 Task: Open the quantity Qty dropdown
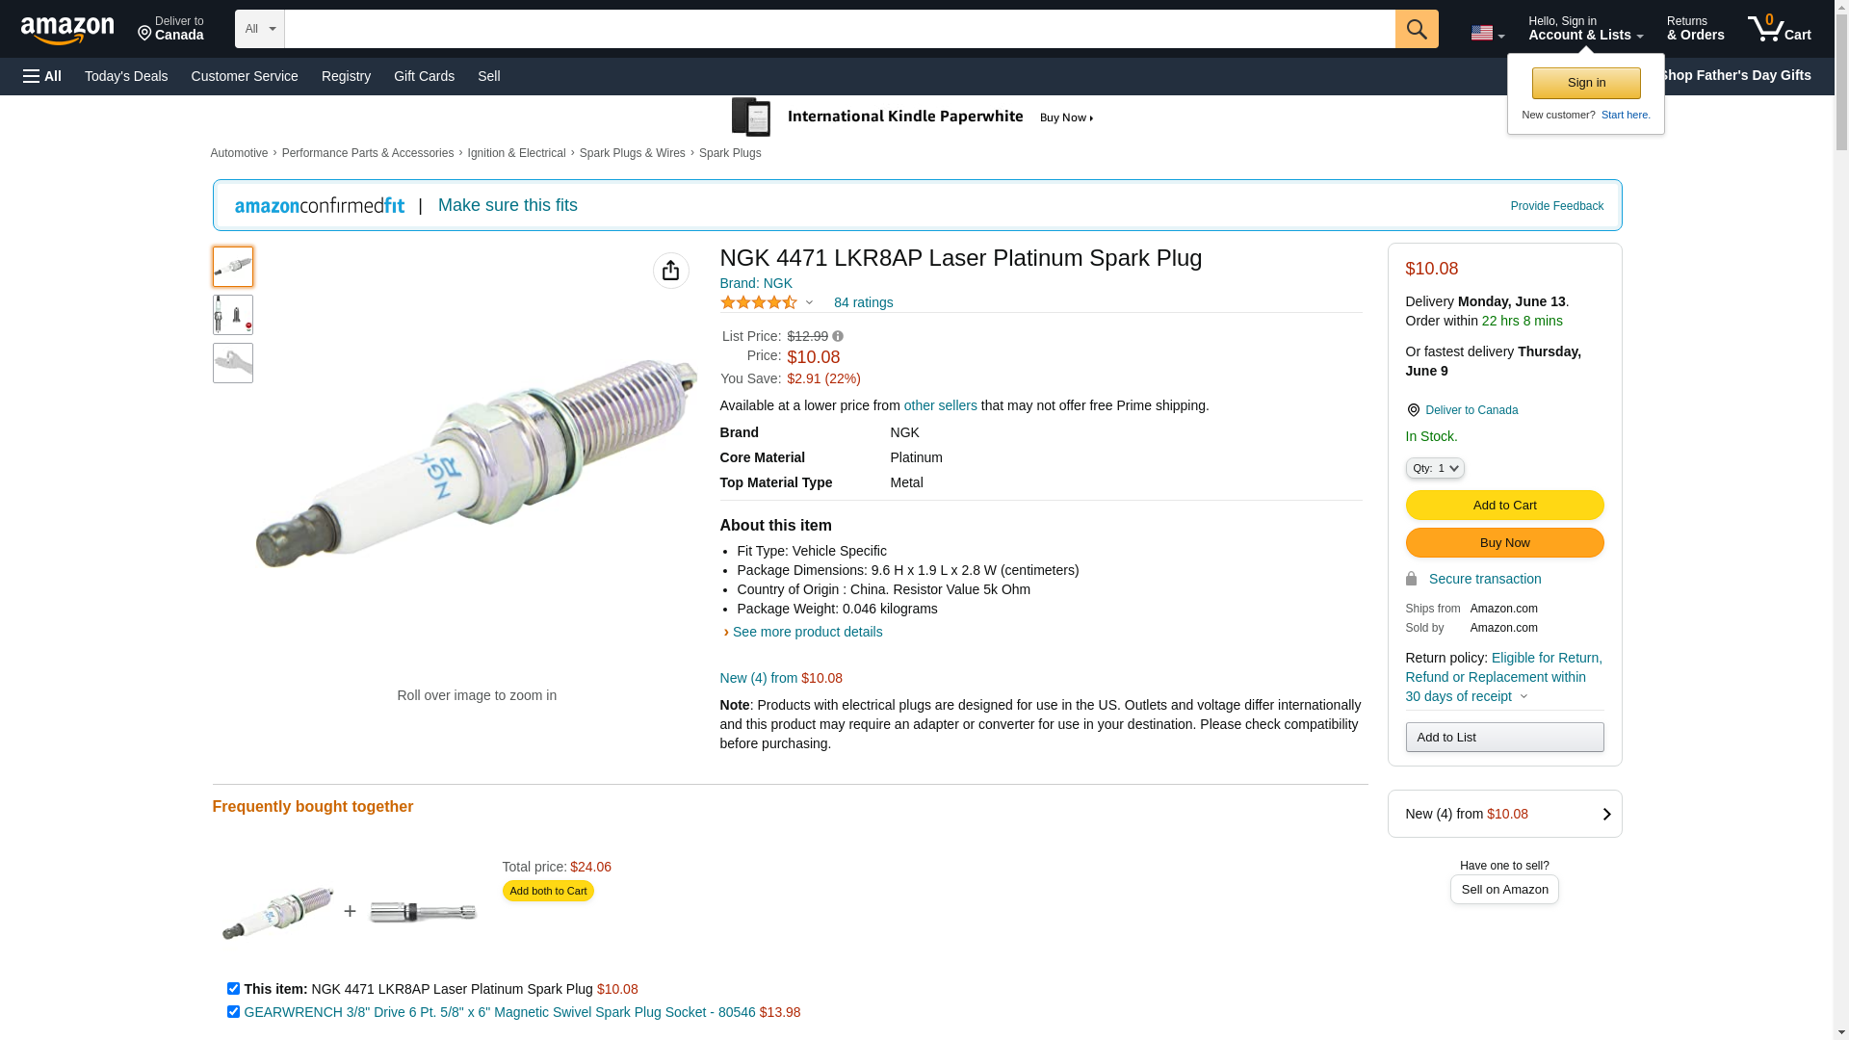coord(1434,468)
